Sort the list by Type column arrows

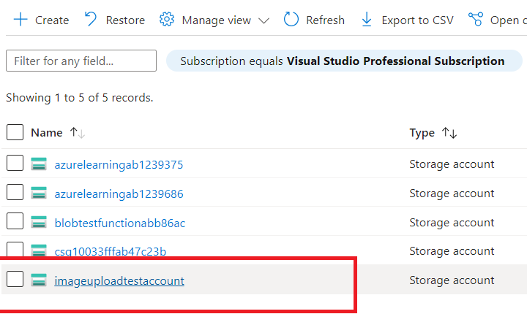pyautogui.click(x=449, y=133)
